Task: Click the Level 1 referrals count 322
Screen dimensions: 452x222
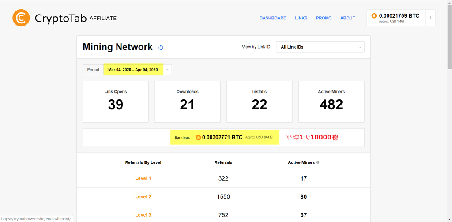Action: pyautogui.click(x=223, y=178)
